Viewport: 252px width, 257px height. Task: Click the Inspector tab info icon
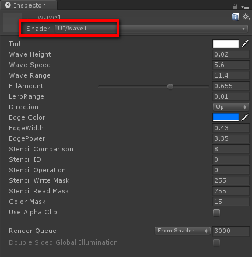8,5
